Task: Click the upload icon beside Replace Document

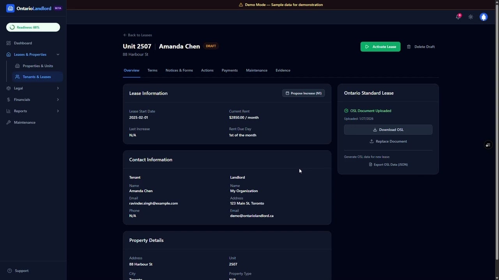Action: (x=372, y=141)
